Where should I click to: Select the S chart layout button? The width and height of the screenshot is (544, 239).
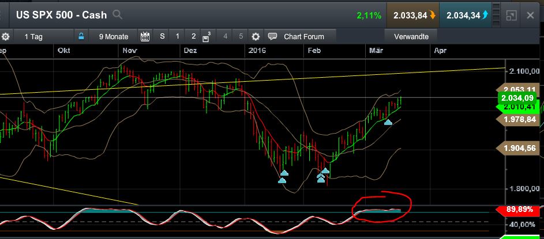(x=162, y=36)
